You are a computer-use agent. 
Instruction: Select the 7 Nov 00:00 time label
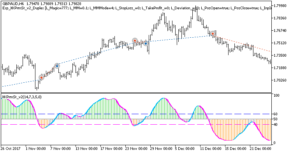pos(60,149)
